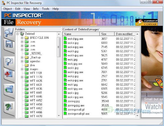Select file wokh.jpg

pyautogui.click(x=73, y=51)
